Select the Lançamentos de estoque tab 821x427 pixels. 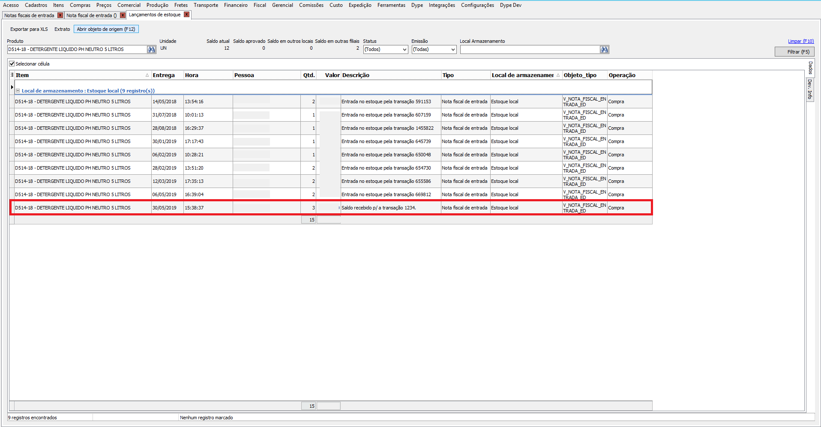(x=155, y=15)
